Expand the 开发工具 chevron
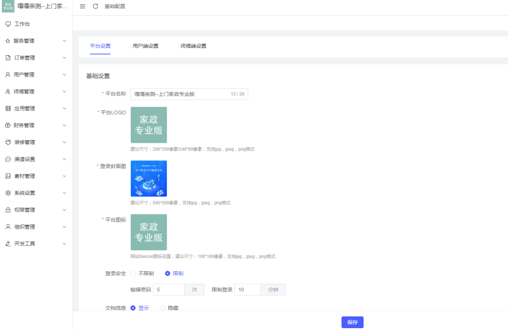Screen dimensions: 508x330 click(x=65, y=244)
